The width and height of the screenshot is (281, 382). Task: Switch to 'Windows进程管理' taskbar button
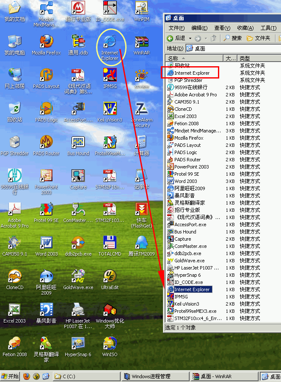click(x=155, y=376)
